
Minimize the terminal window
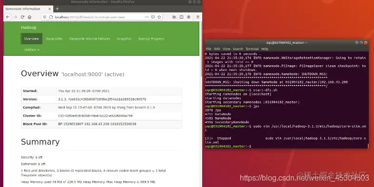pyautogui.click(x=357, y=42)
